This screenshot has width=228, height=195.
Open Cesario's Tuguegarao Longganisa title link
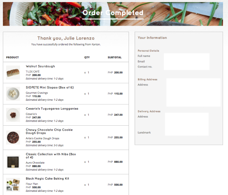click(52, 109)
